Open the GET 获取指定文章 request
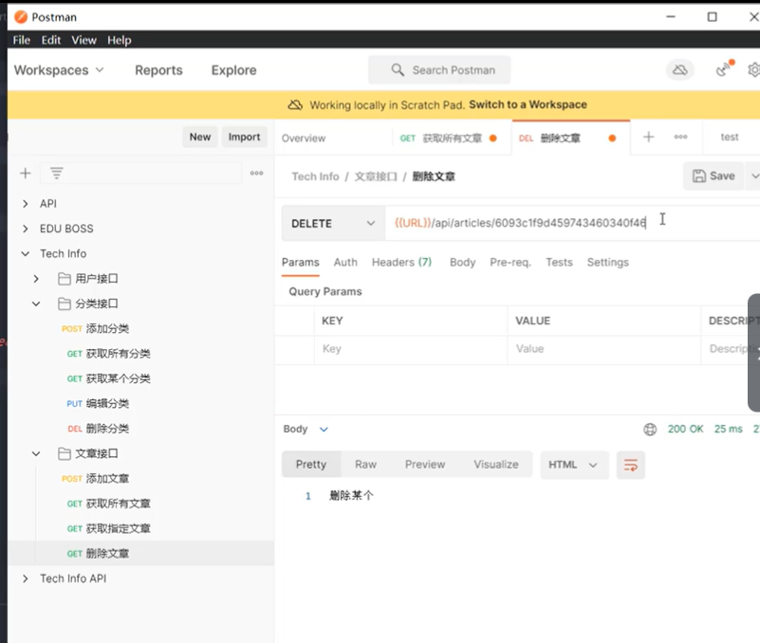The image size is (760, 643). coord(108,528)
